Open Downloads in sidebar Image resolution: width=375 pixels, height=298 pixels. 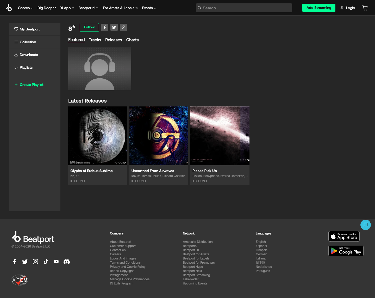pyautogui.click(x=35, y=55)
